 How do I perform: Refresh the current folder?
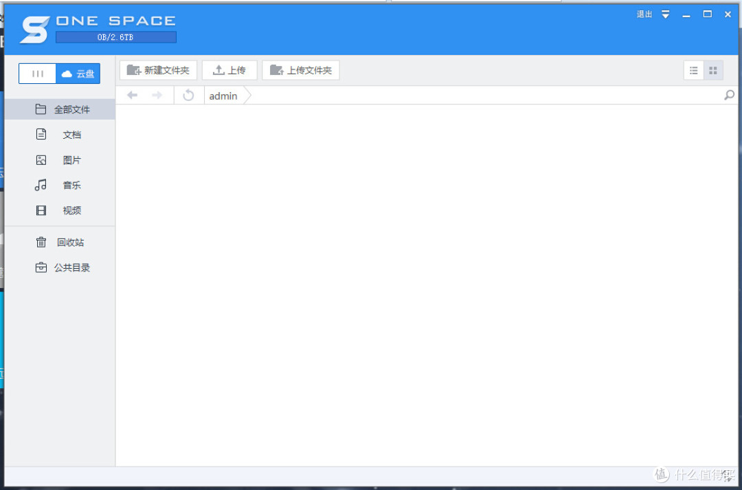click(x=188, y=95)
